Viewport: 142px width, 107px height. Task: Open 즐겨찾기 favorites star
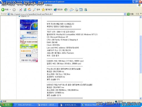[47, 9]
